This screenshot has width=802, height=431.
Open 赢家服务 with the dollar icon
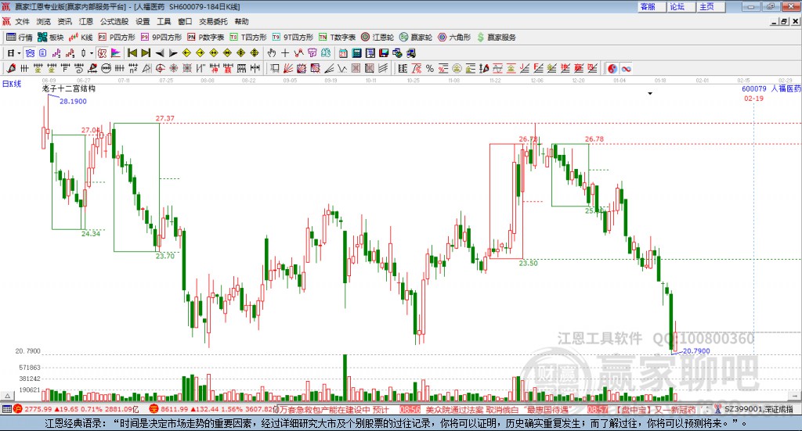click(496, 38)
